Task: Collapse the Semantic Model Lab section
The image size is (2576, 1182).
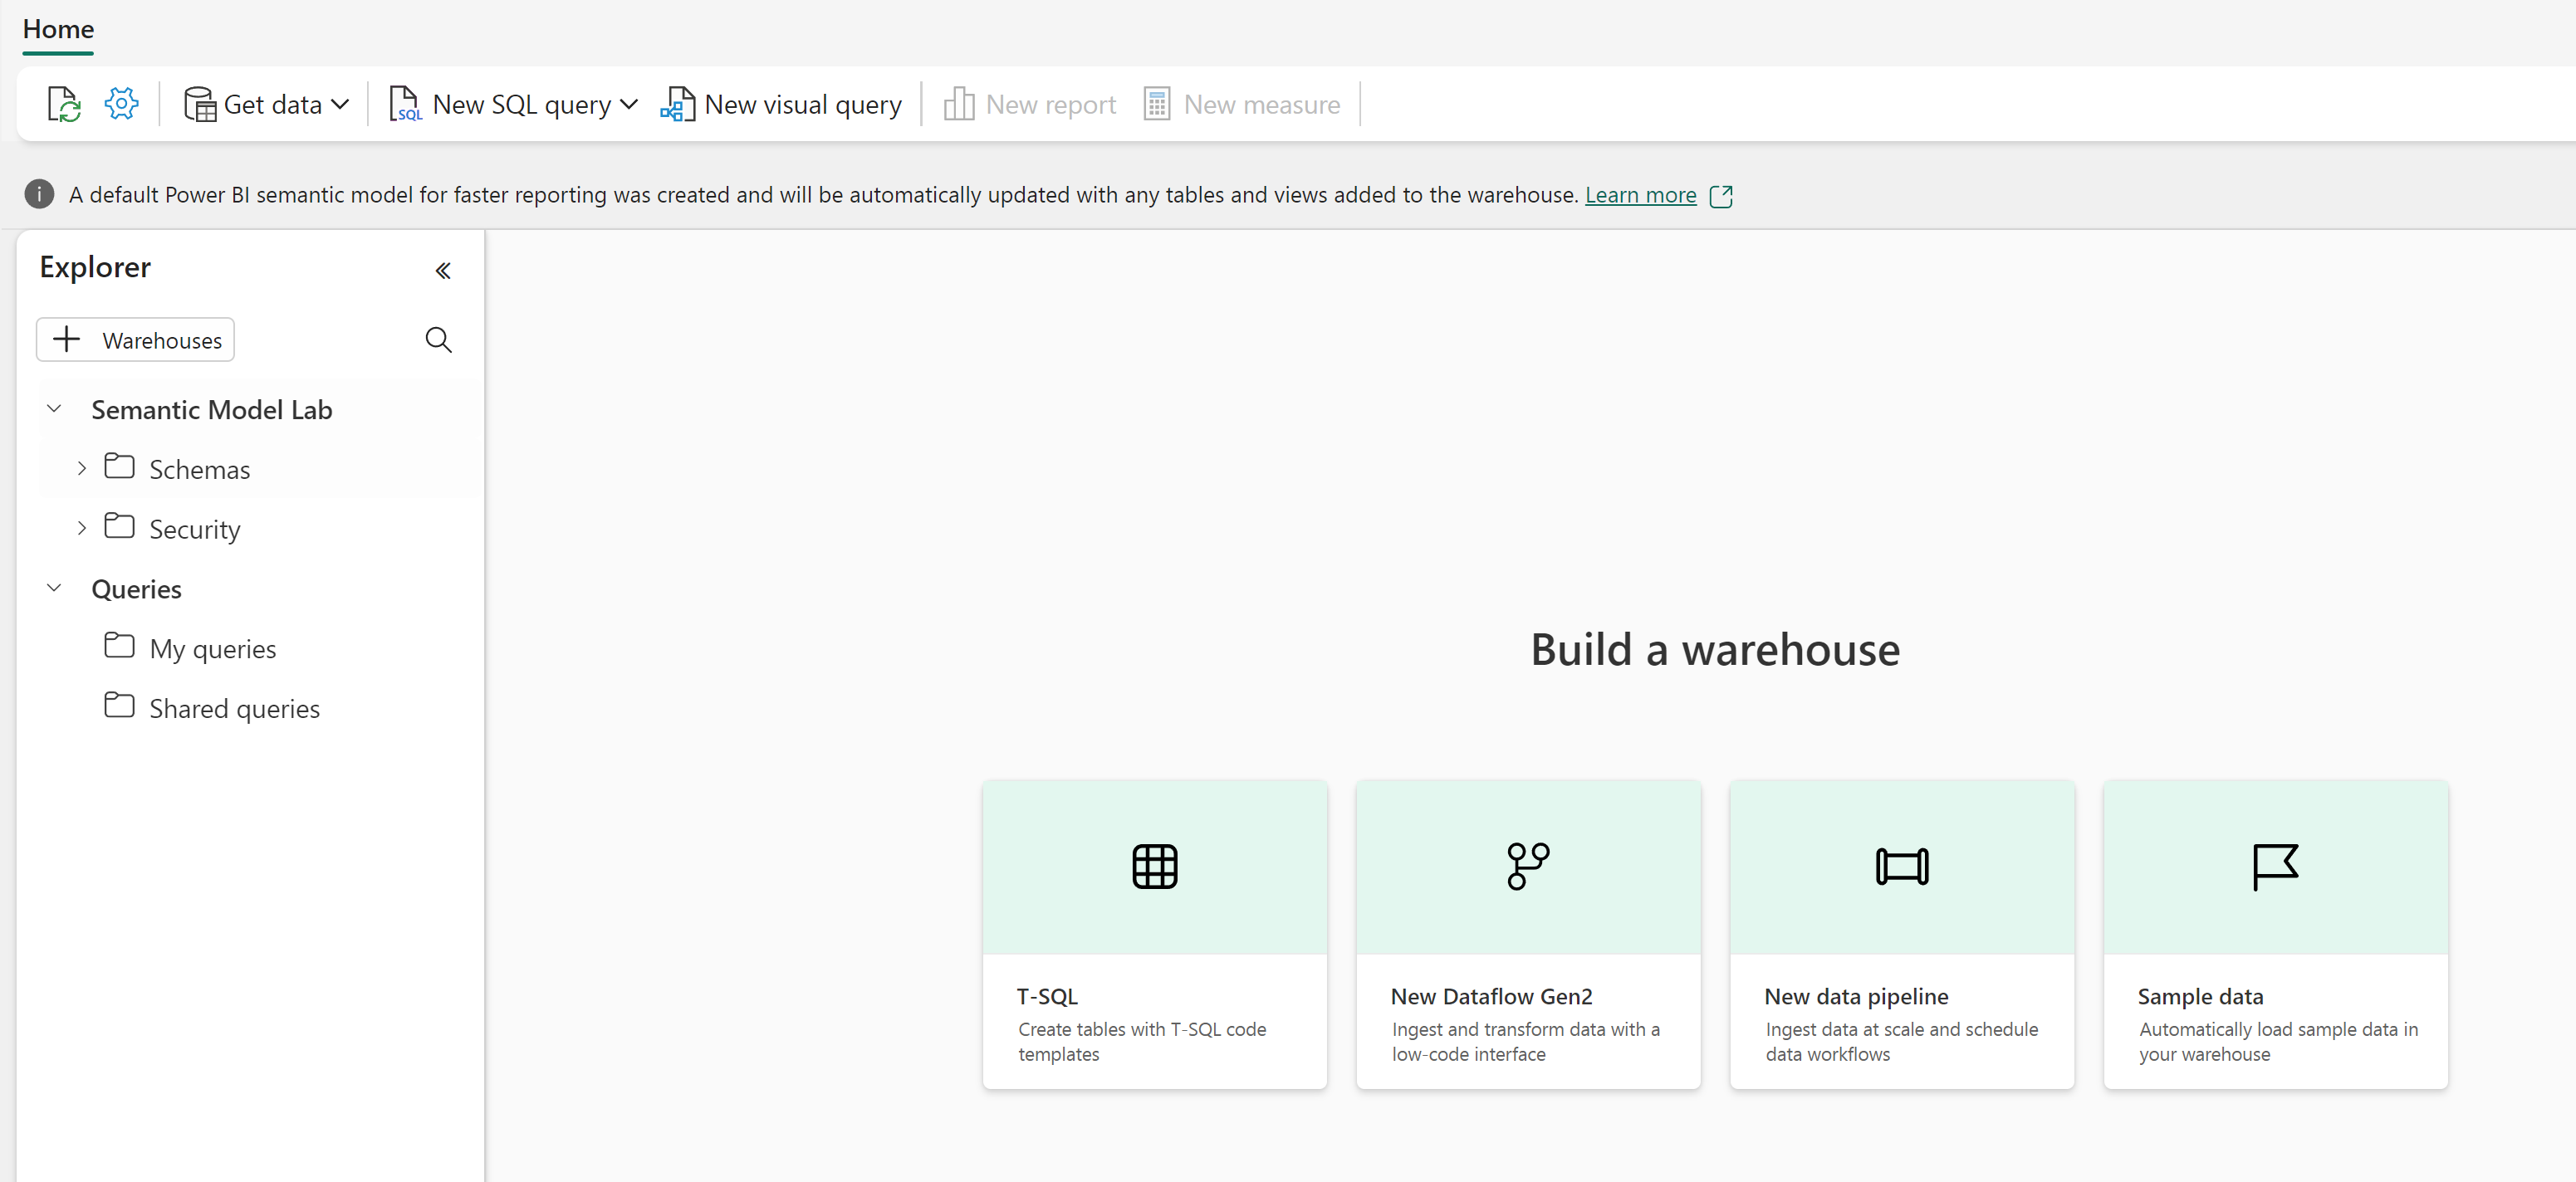Action: click(x=54, y=408)
